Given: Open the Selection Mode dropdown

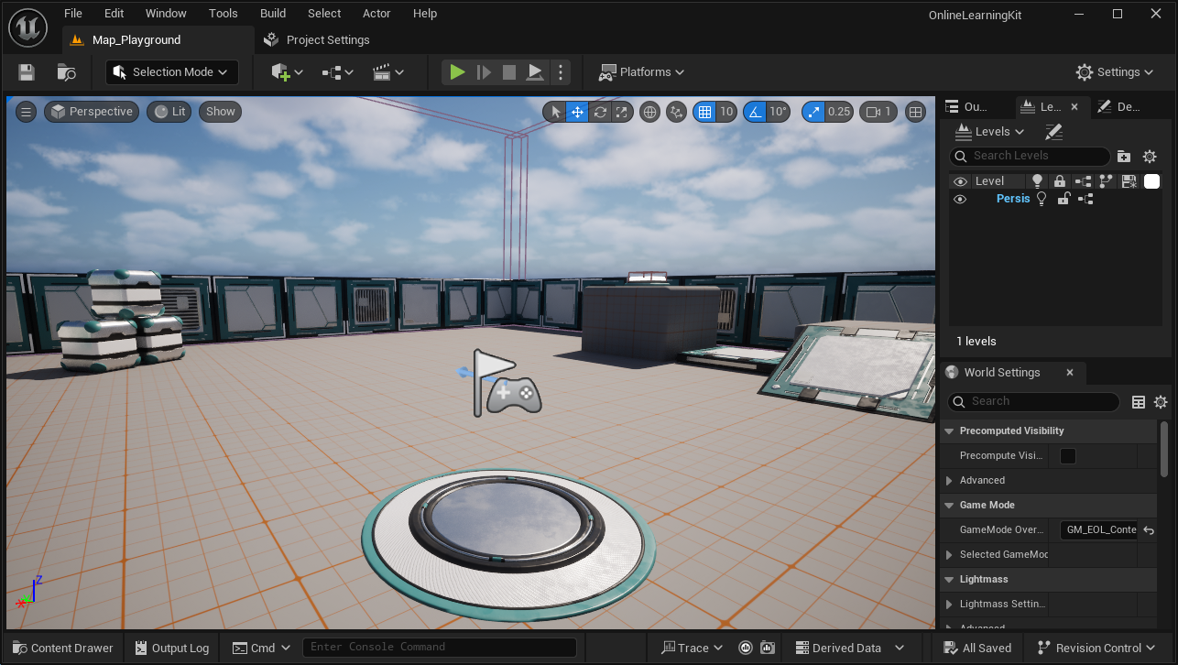Looking at the screenshot, I should [172, 72].
